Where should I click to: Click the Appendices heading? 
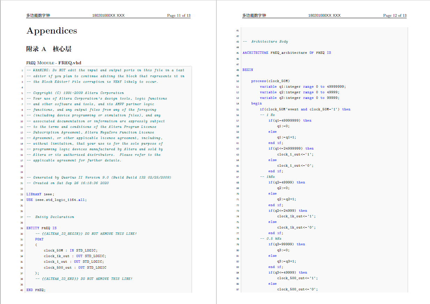52,31
